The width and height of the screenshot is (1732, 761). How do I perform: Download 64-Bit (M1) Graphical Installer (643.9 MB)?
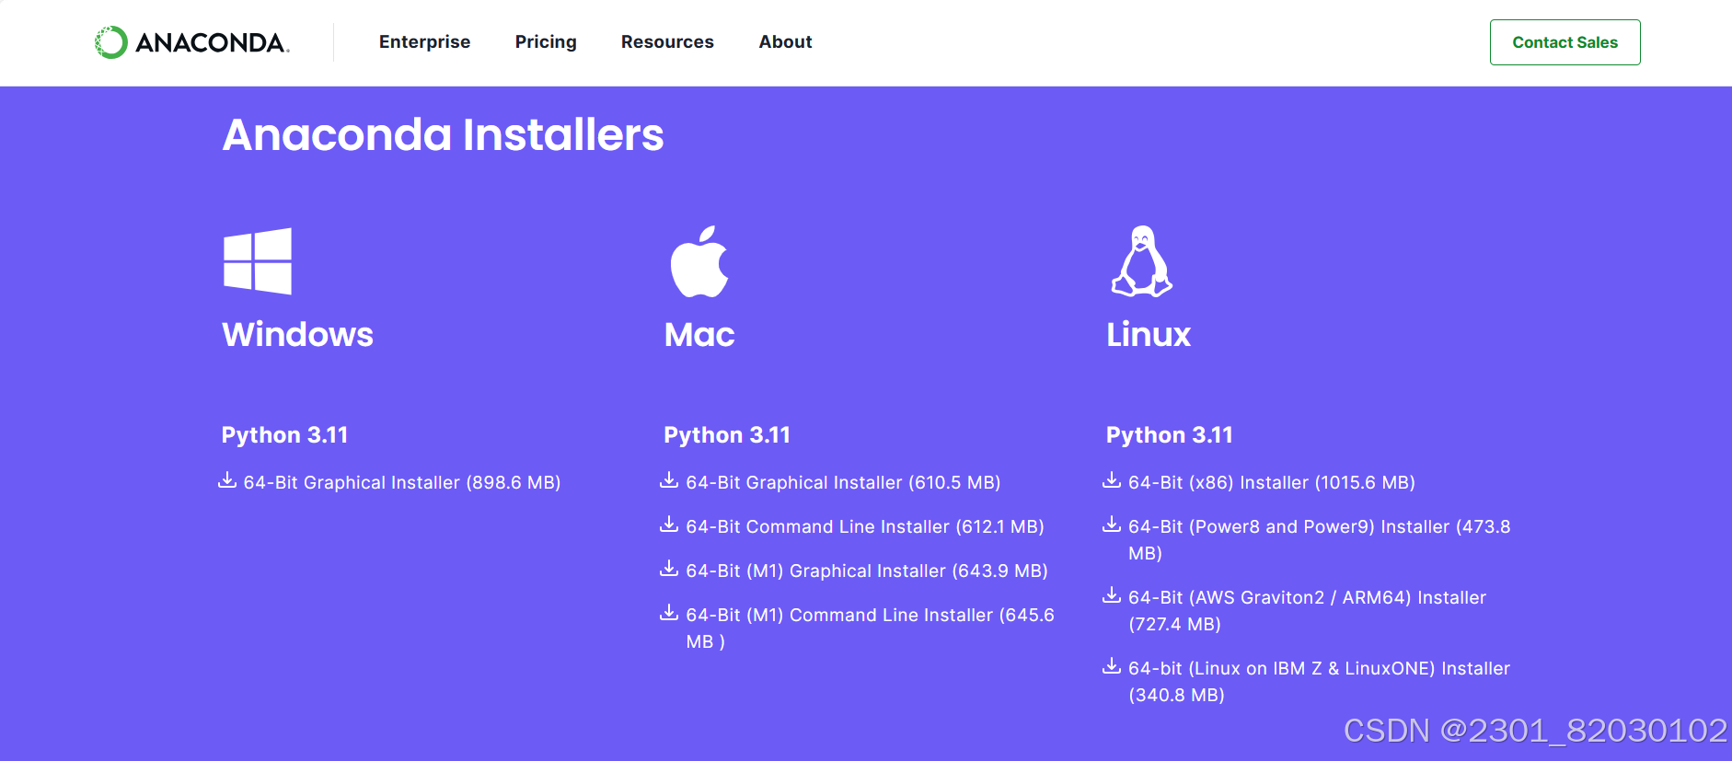(867, 571)
